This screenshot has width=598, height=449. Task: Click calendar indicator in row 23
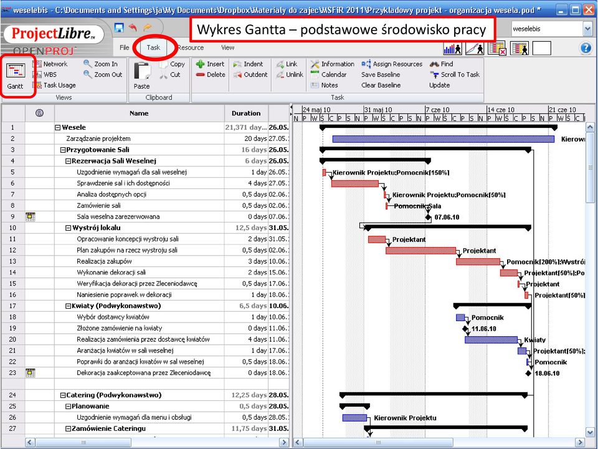pos(30,373)
